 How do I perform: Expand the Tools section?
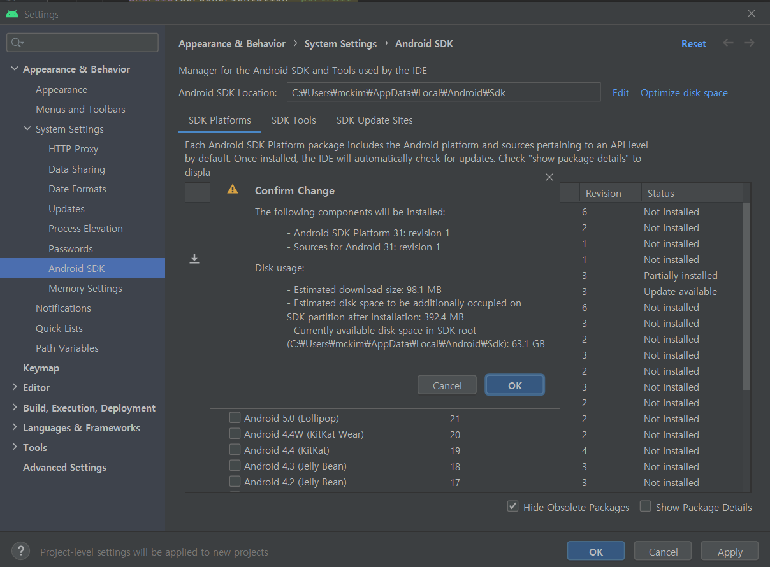coord(15,447)
